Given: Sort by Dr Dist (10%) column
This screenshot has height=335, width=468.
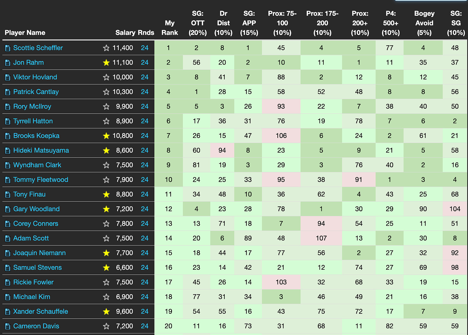Looking at the screenshot, I should (x=223, y=23).
